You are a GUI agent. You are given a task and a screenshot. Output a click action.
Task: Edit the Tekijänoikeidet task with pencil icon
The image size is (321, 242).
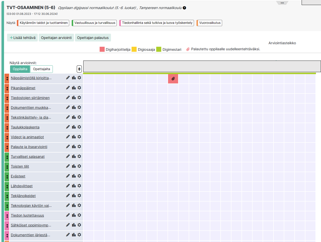[x=68, y=196]
